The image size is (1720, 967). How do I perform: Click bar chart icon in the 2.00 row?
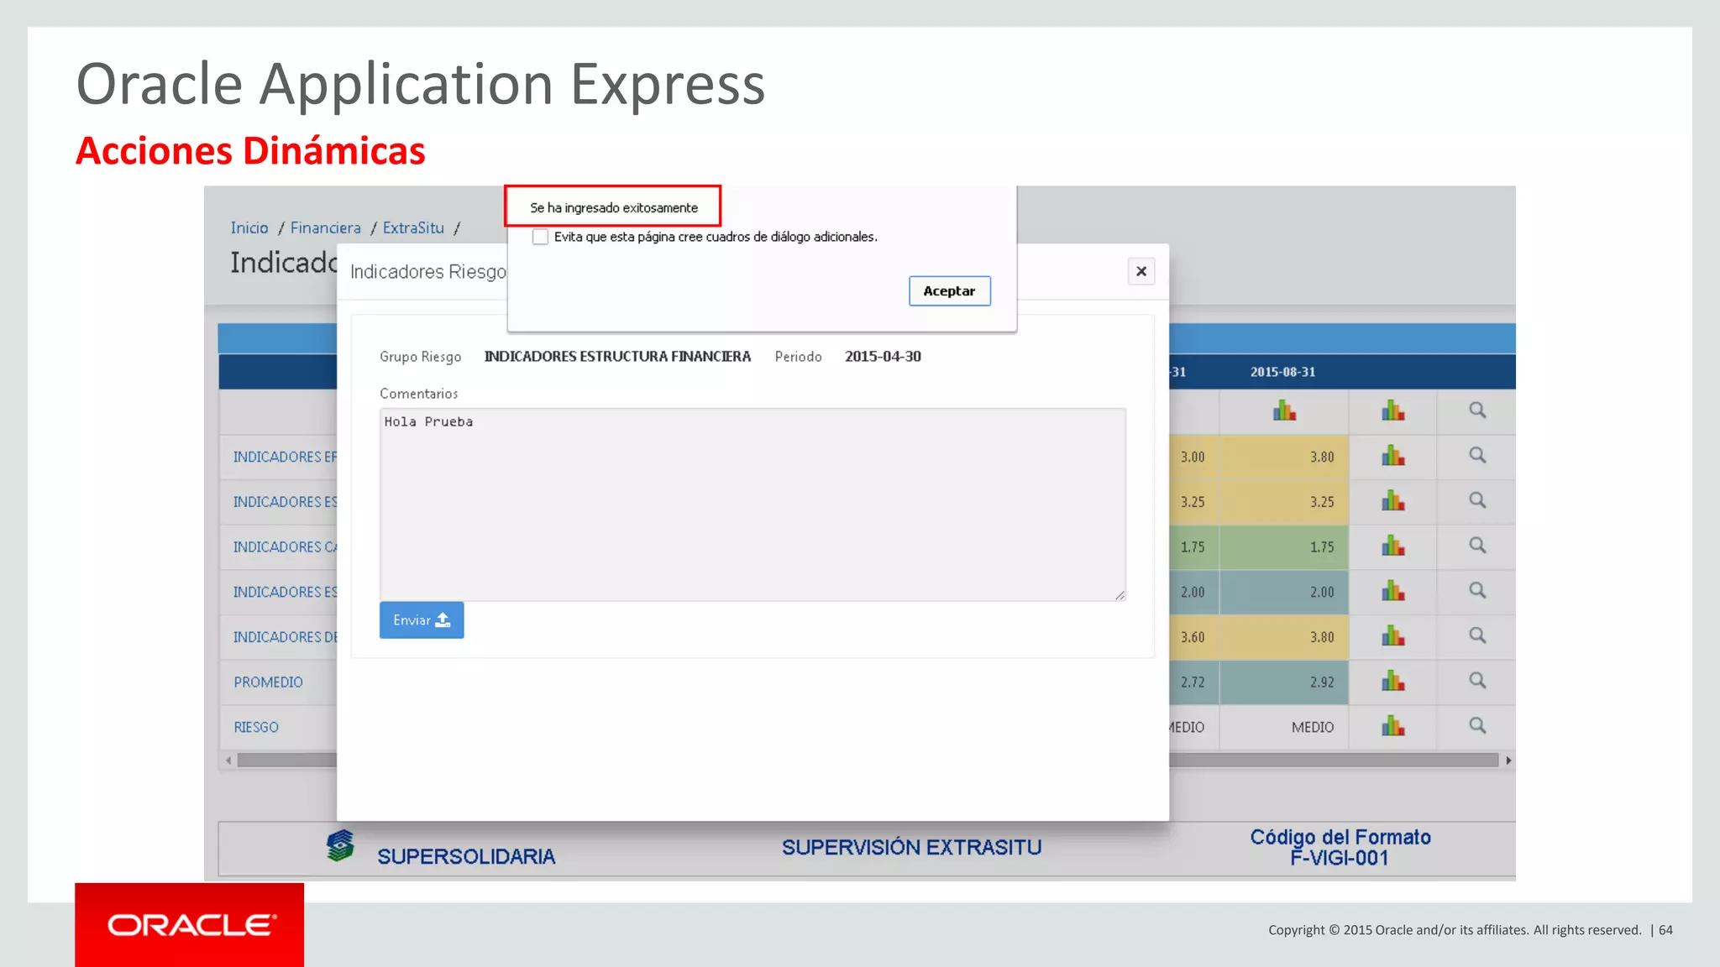tap(1392, 591)
